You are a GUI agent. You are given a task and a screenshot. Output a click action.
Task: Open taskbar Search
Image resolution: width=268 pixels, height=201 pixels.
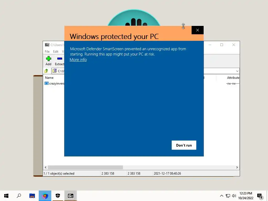pos(19,196)
